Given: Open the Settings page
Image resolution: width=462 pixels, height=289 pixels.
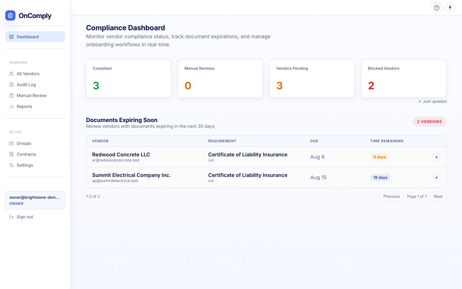Looking at the screenshot, I should (35, 165).
